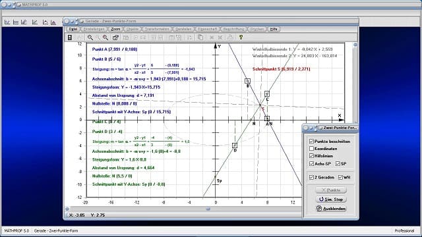Toggle the Achs-SP checkbox

tap(312, 163)
